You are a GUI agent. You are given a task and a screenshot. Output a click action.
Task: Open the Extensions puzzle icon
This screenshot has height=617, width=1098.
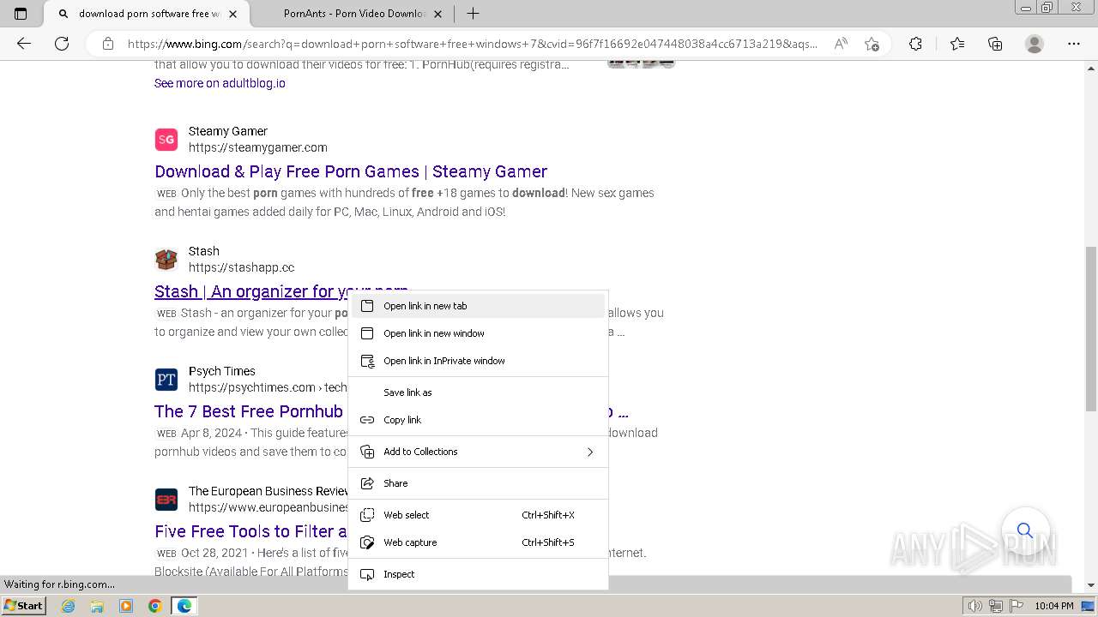pyautogui.click(x=915, y=44)
